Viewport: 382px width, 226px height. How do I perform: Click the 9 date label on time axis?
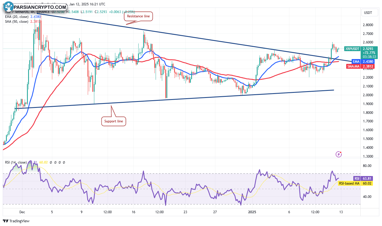coord(82,212)
